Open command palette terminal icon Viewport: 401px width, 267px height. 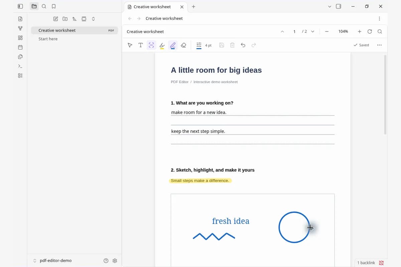point(20,66)
